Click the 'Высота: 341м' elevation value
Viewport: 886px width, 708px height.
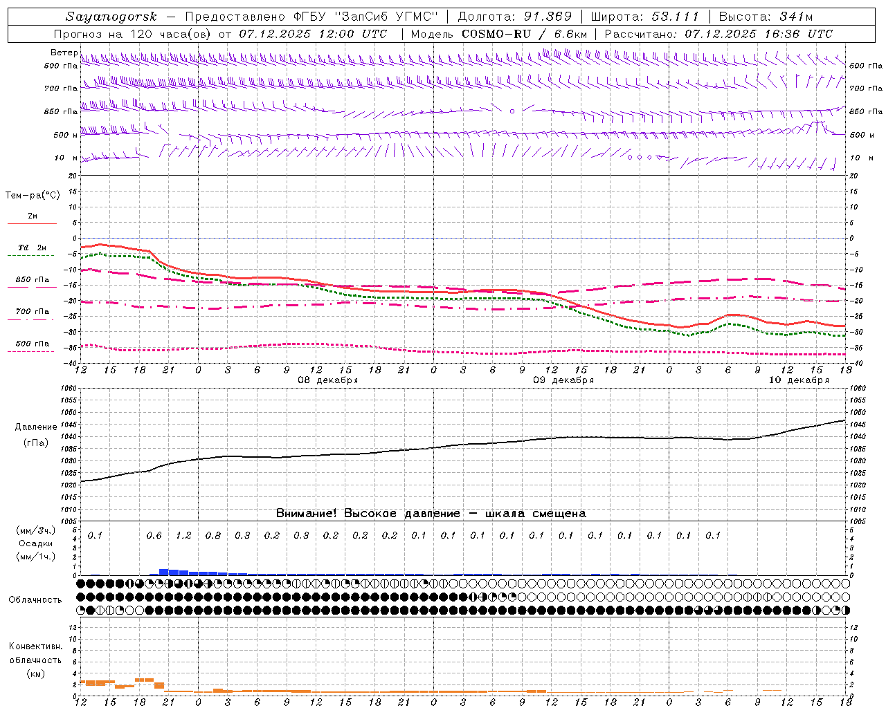(x=766, y=17)
